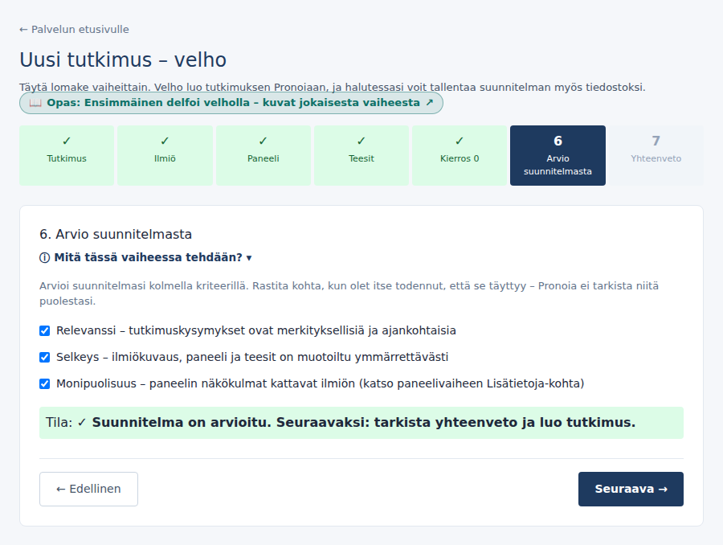Click the page title Uusi tutkimus – velho
723x545 pixels.
[x=123, y=60]
